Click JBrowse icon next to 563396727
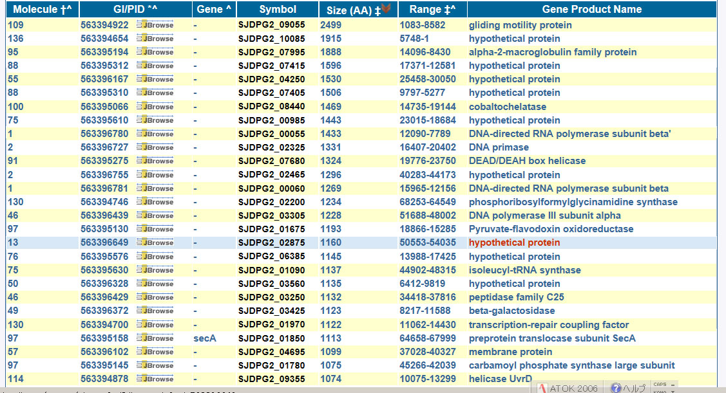The height and width of the screenshot is (393, 726). tap(155, 147)
